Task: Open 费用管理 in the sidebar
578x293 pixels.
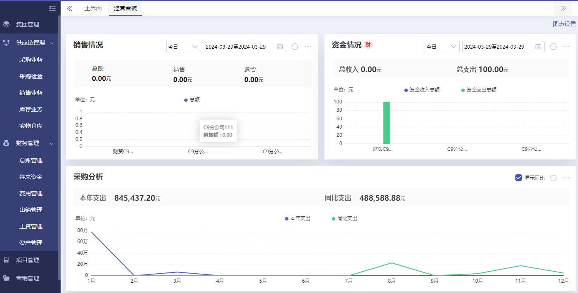Action: pos(31,193)
